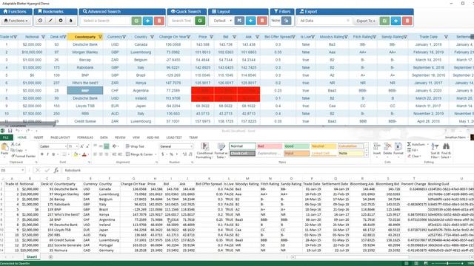Click the Excel Format as Table icon
The image size is (474, 266).
pos(221,147)
